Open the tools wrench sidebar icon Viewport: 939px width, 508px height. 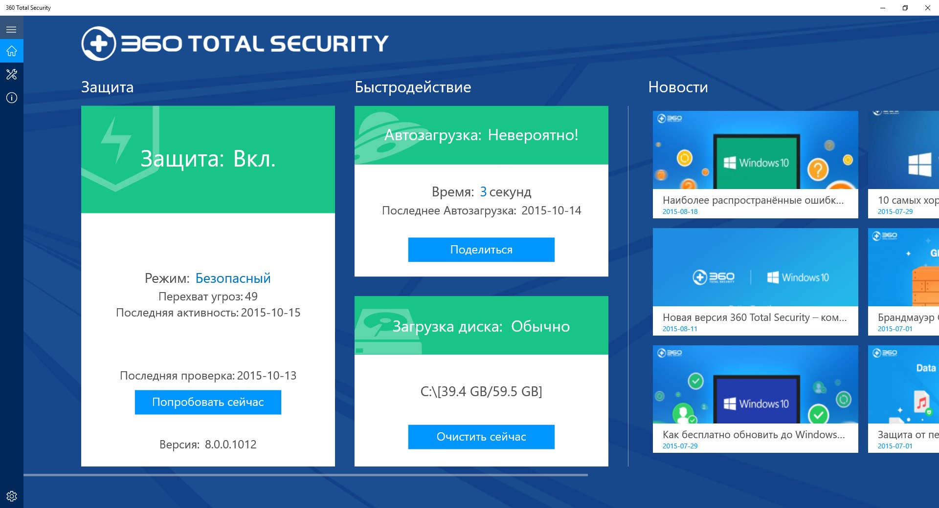point(11,74)
